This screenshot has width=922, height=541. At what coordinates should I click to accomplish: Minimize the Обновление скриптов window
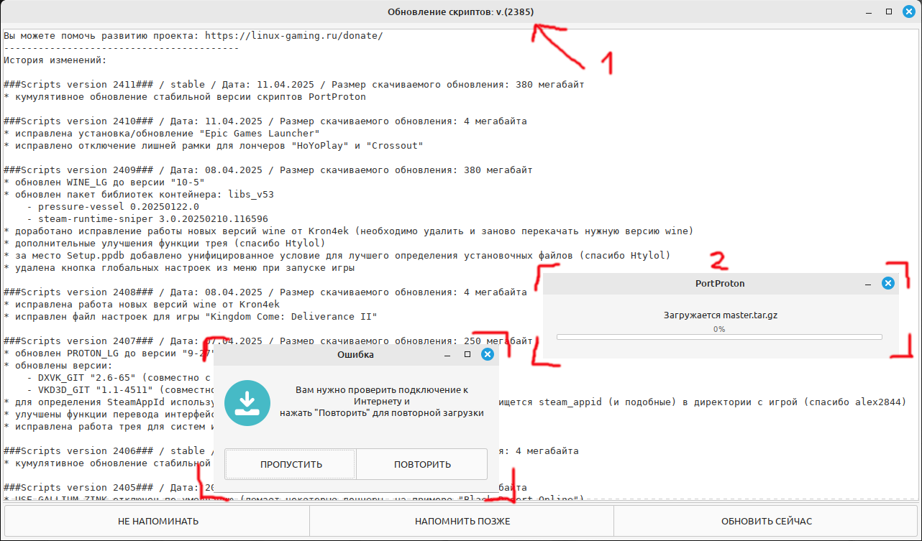coord(869,12)
